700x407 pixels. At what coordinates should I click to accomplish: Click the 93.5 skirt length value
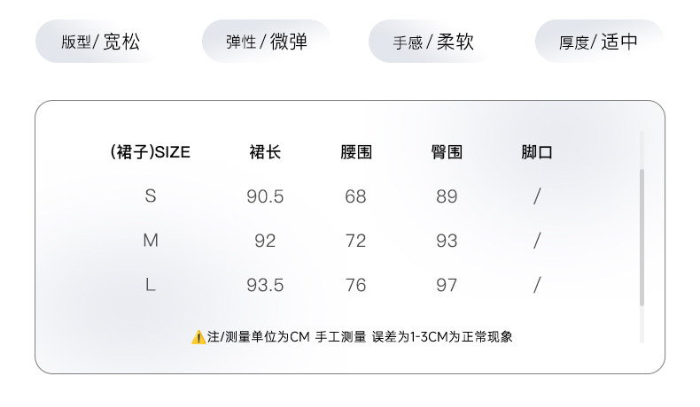point(265,285)
